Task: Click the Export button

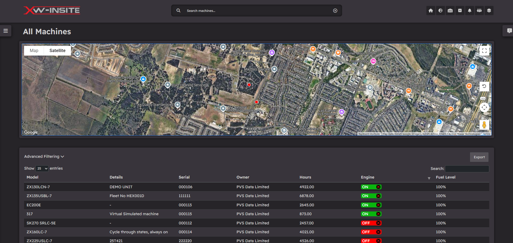Action: click(x=479, y=157)
